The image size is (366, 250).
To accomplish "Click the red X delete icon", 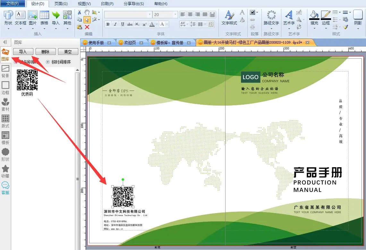I will (87, 27).
